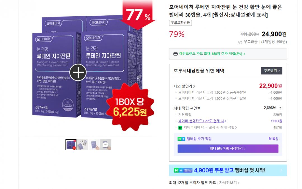The width and height of the screenshot is (302, 189).
Task: Click the 쿠폰받기 button
Action: (271, 71)
